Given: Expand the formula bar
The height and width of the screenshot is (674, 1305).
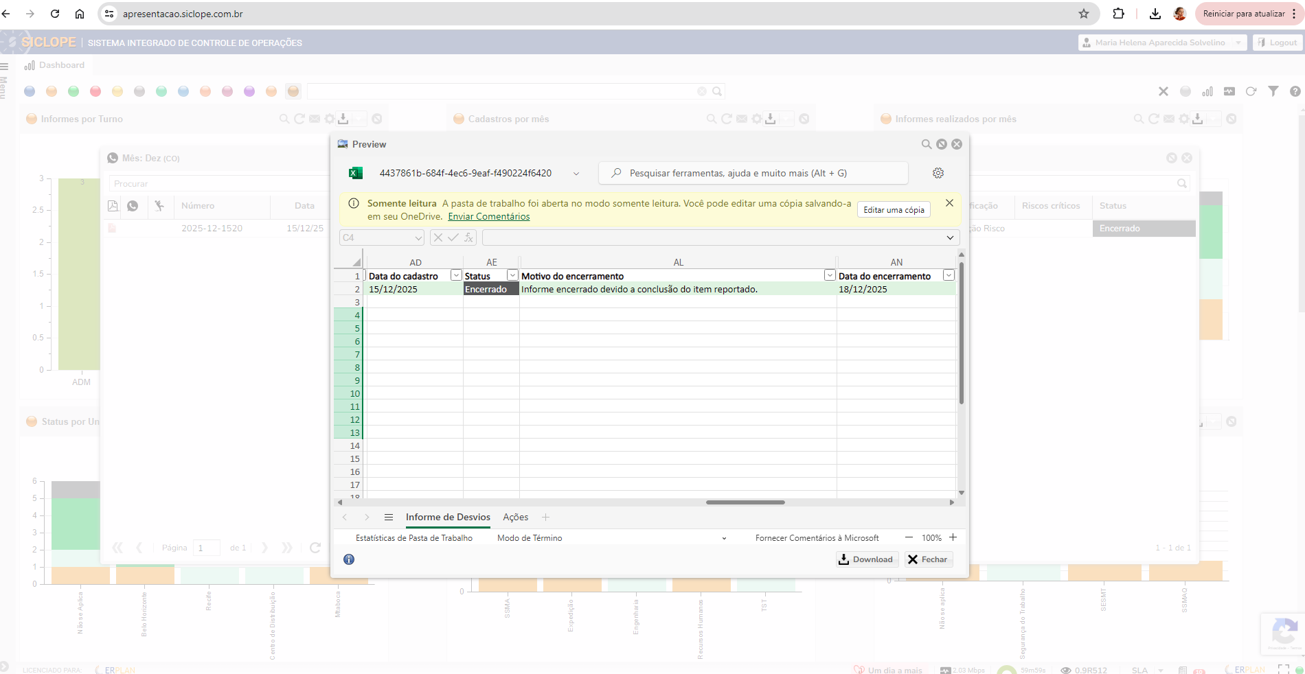Looking at the screenshot, I should tap(950, 237).
